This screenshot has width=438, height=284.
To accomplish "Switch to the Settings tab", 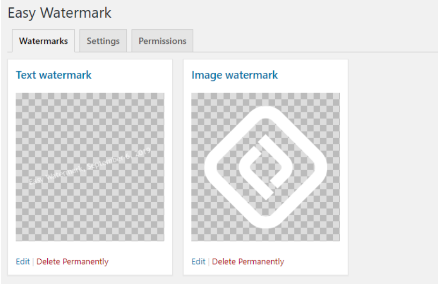I will pyautogui.click(x=103, y=41).
